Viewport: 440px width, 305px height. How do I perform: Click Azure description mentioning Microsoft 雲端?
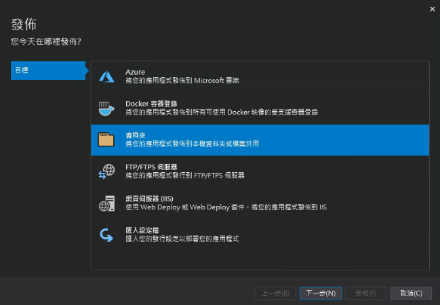pyautogui.click(x=182, y=81)
